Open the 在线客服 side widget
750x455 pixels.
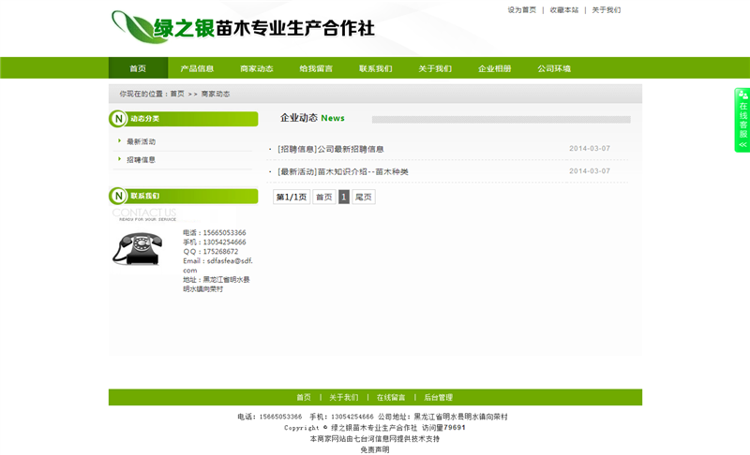(x=742, y=120)
